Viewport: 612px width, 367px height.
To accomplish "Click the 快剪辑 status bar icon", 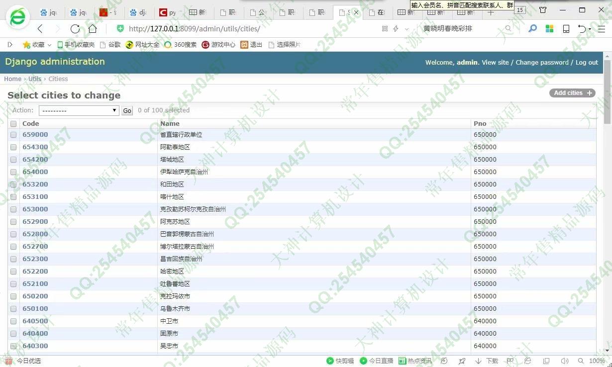I will (329, 361).
